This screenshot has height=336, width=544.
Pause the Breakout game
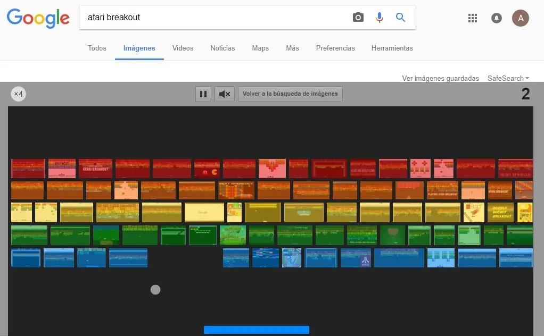[203, 94]
